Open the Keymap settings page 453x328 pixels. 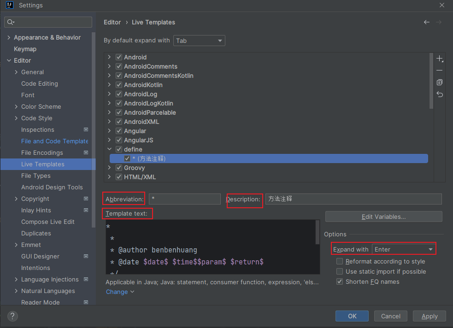[25, 49]
